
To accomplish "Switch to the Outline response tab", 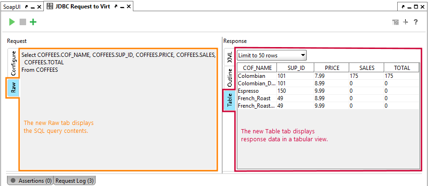I will pyautogui.click(x=229, y=78).
